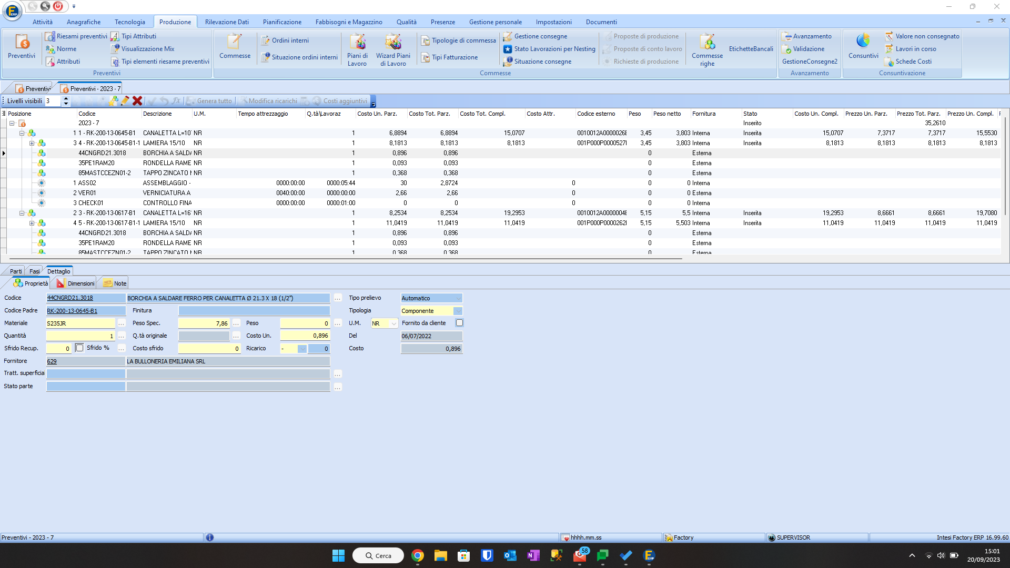The width and height of the screenshot is (1010, 568).
Task: Open the U.M. NR dropdown
Action: coord(393,323)
